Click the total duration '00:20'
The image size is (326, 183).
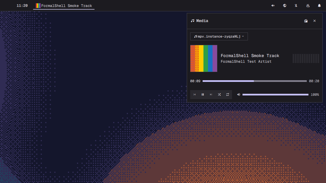click(314, 81)
